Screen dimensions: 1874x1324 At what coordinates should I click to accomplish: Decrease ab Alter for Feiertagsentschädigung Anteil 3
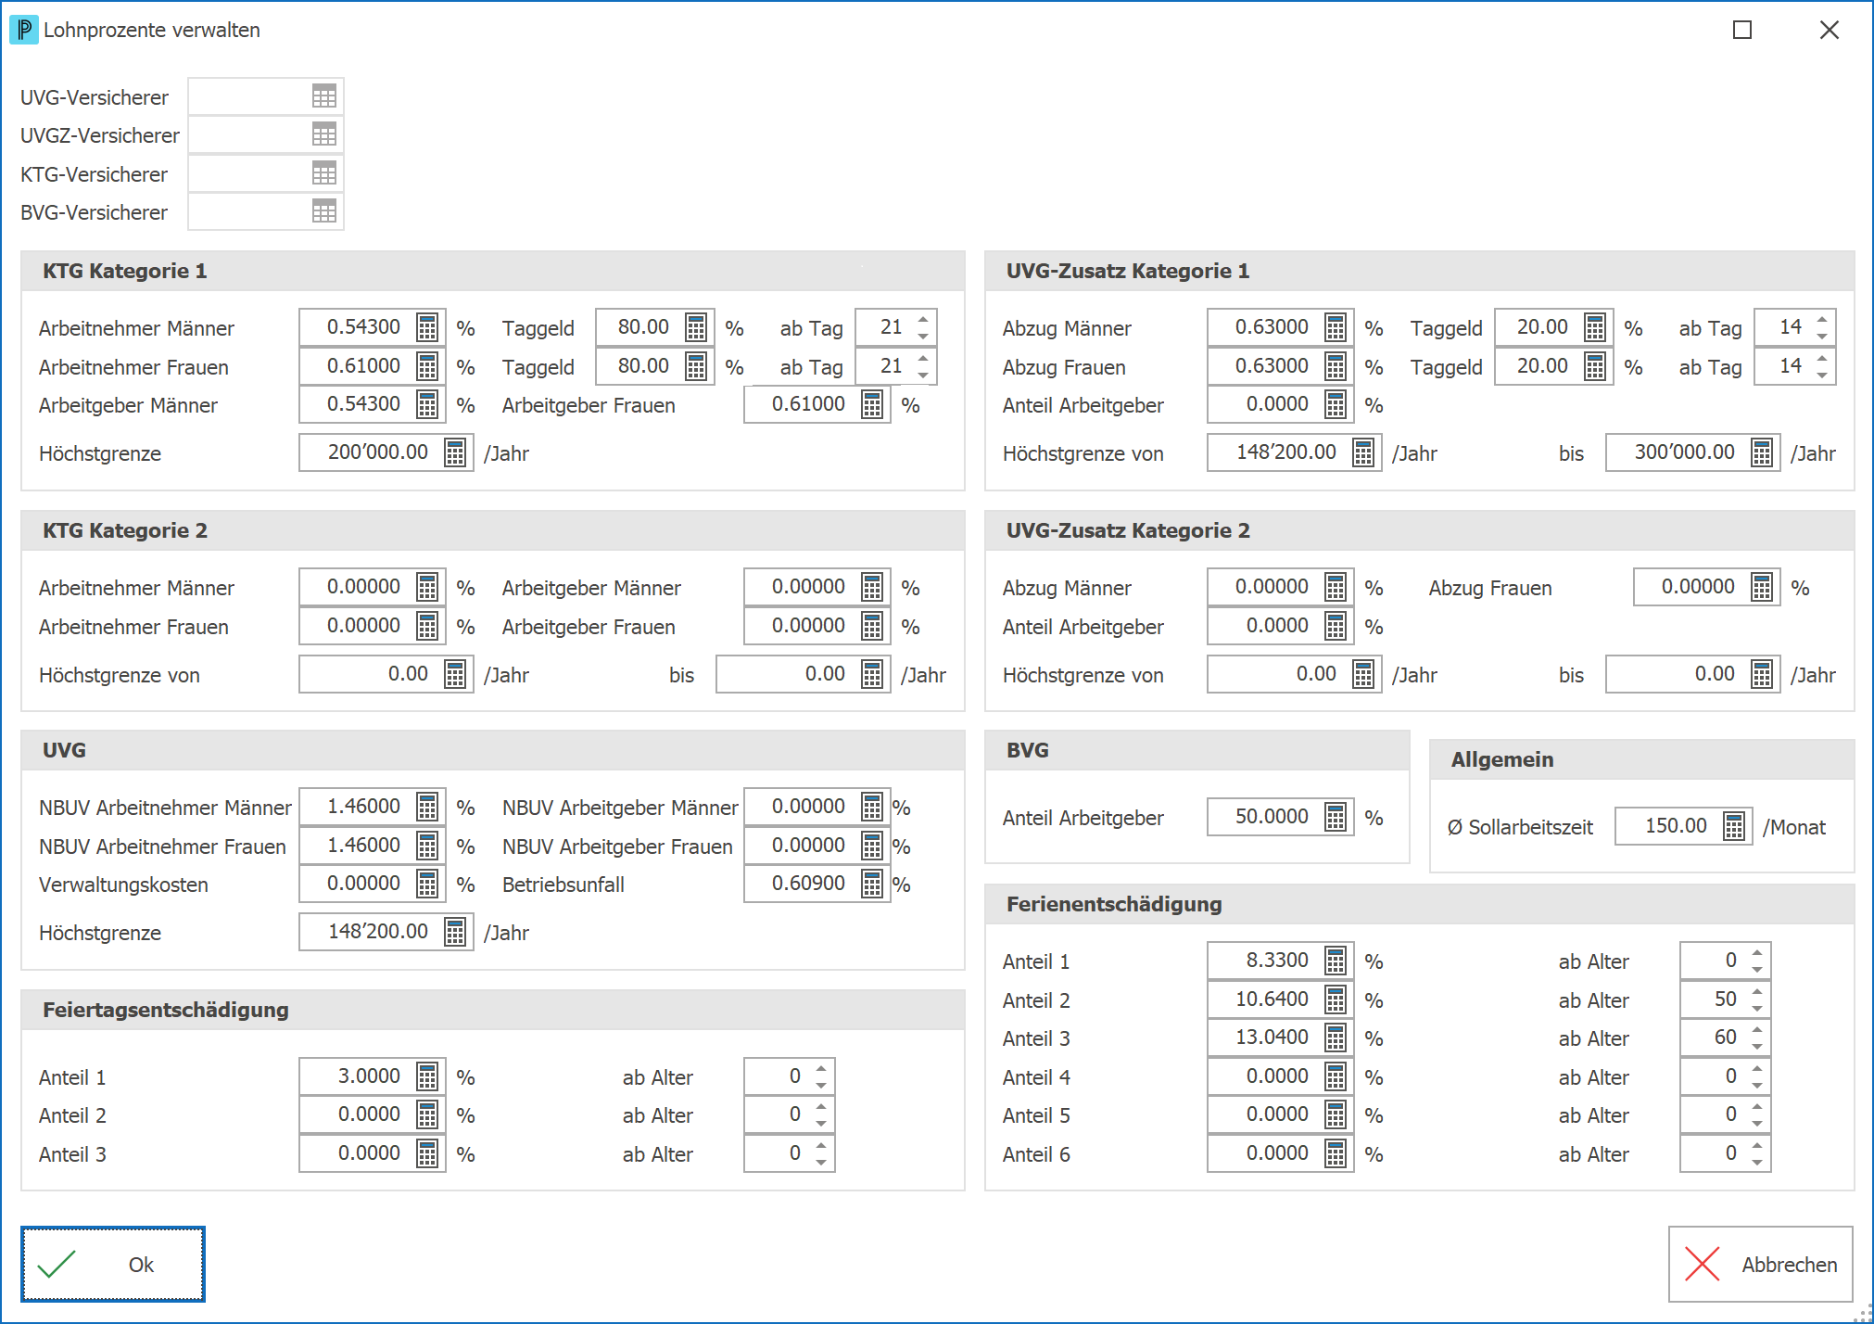tap(821, 1163)
